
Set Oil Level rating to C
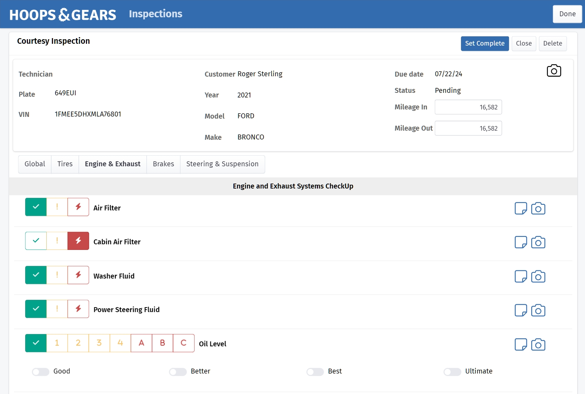tap(184, 343)
